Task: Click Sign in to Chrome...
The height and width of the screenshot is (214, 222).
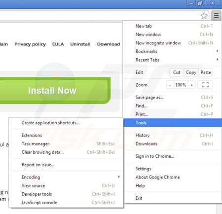Action: pyautogui.click(x=172, y=156)
